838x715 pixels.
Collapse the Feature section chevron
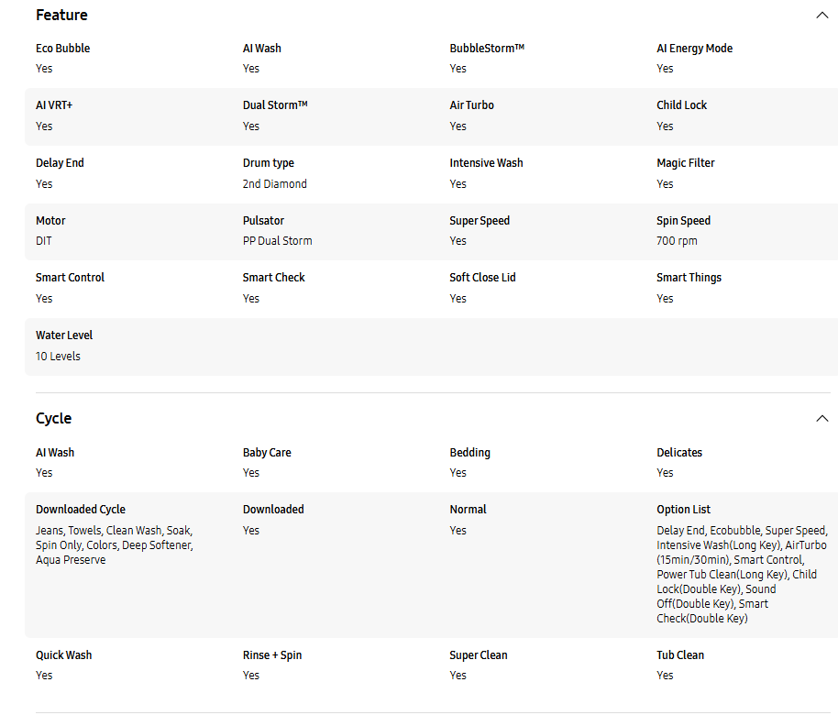(x=821, y=15)
